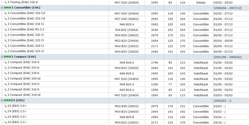Select production dates 05/08 - 07/12
This screenshot has height=125, width=249.
[223, 19]
